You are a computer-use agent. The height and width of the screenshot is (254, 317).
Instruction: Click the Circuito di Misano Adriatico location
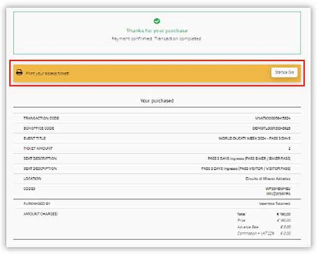[268, 179]
